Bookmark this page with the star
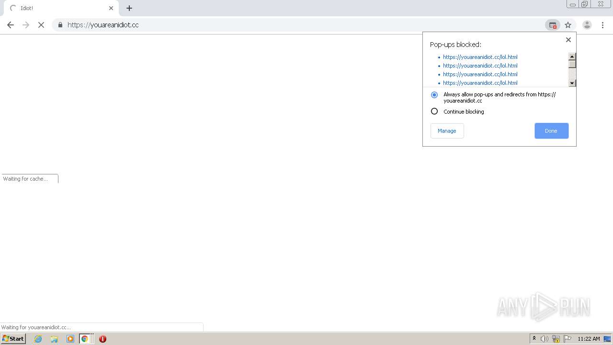 (568, 25)
